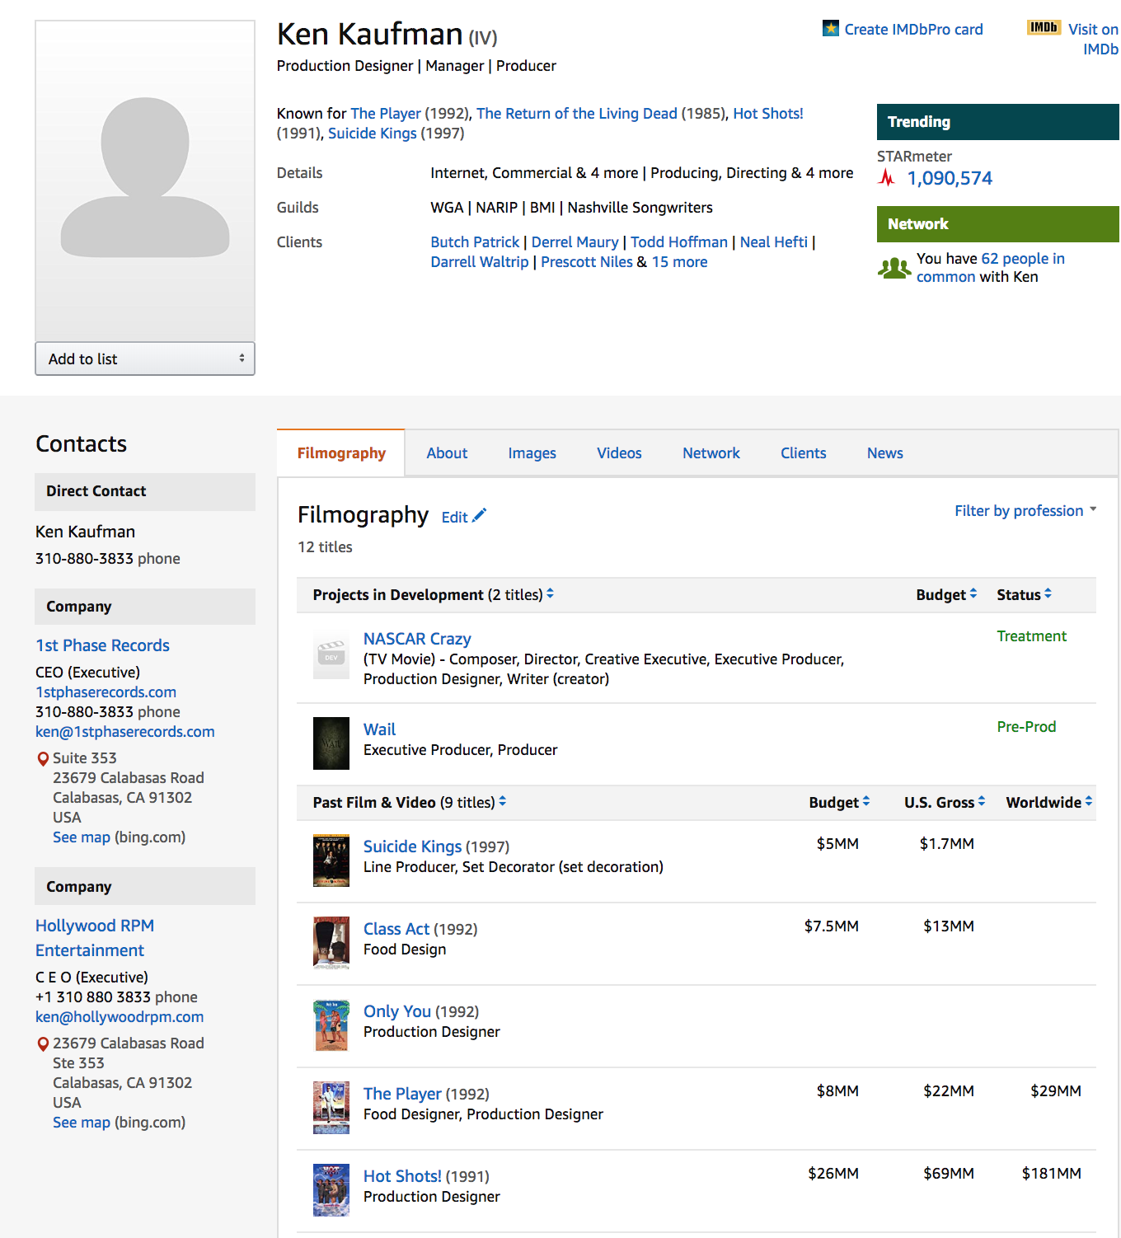Screen dimensions: 1121x1238
Task: Sort Past Film & Video titles column
Action: click(410, 802)
